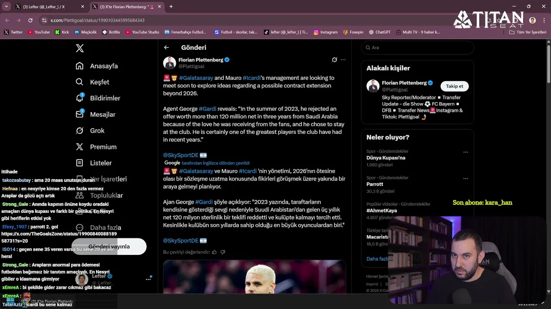The height and width of the screenshot is (309, 551).
Task: Open Icardi photo in the post
Action: click(254, 277)
